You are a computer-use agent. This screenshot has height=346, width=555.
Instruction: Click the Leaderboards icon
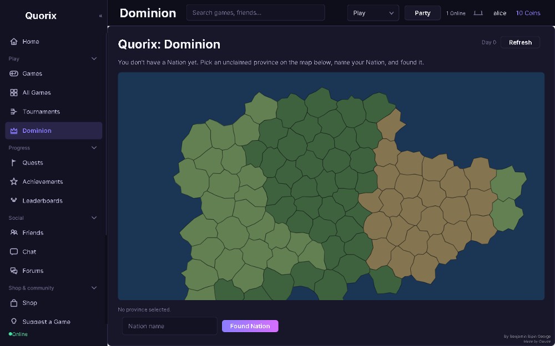point(14,201)
